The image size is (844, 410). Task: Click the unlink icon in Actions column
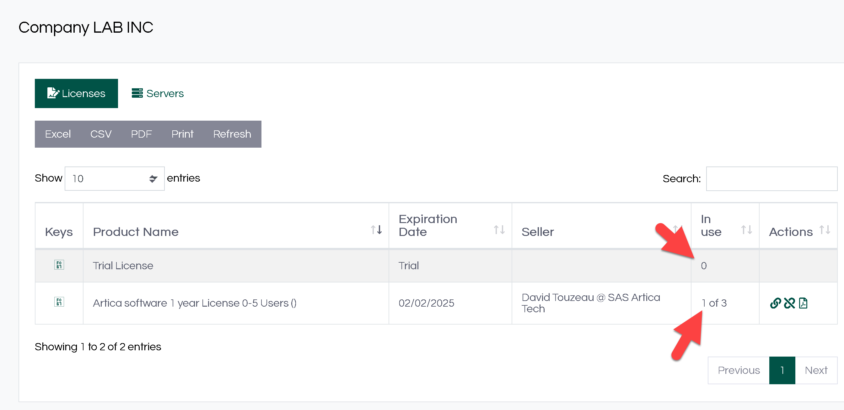point(789,303)
